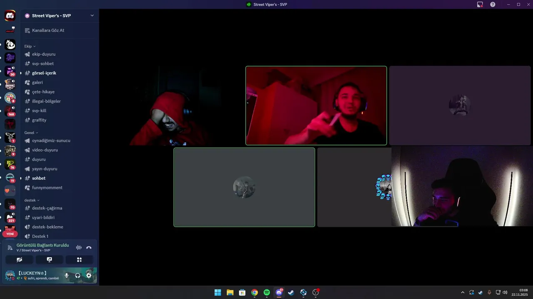533x299 pixels.
Task: Start screen sharing
Action: coord(49,260)
